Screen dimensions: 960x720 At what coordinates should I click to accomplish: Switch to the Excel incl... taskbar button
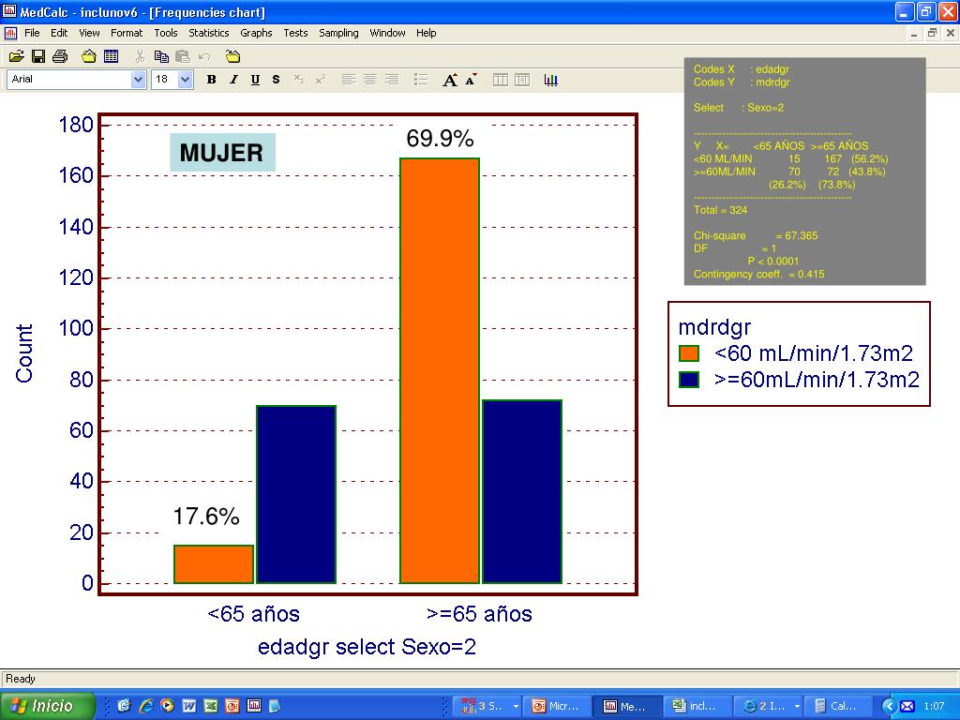point(696,706)
